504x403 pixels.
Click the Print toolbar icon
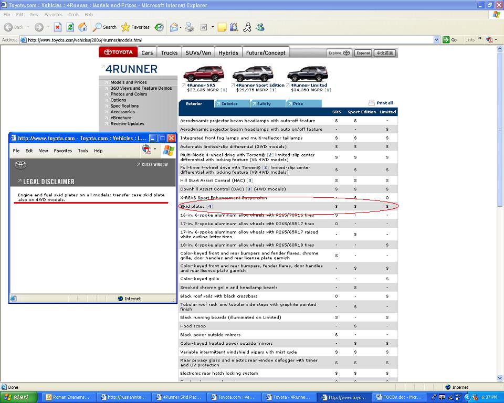tap(190, 27)
